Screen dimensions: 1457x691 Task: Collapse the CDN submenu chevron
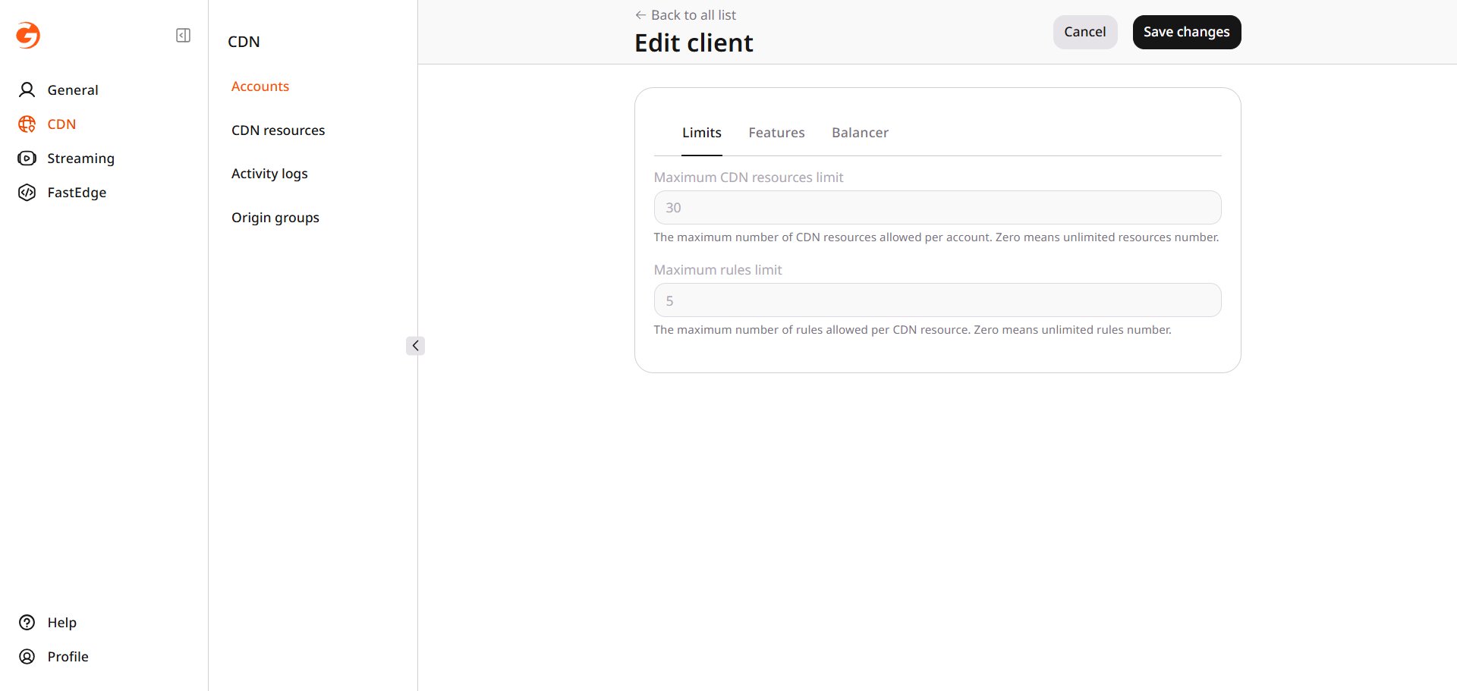tap(415, 346)
